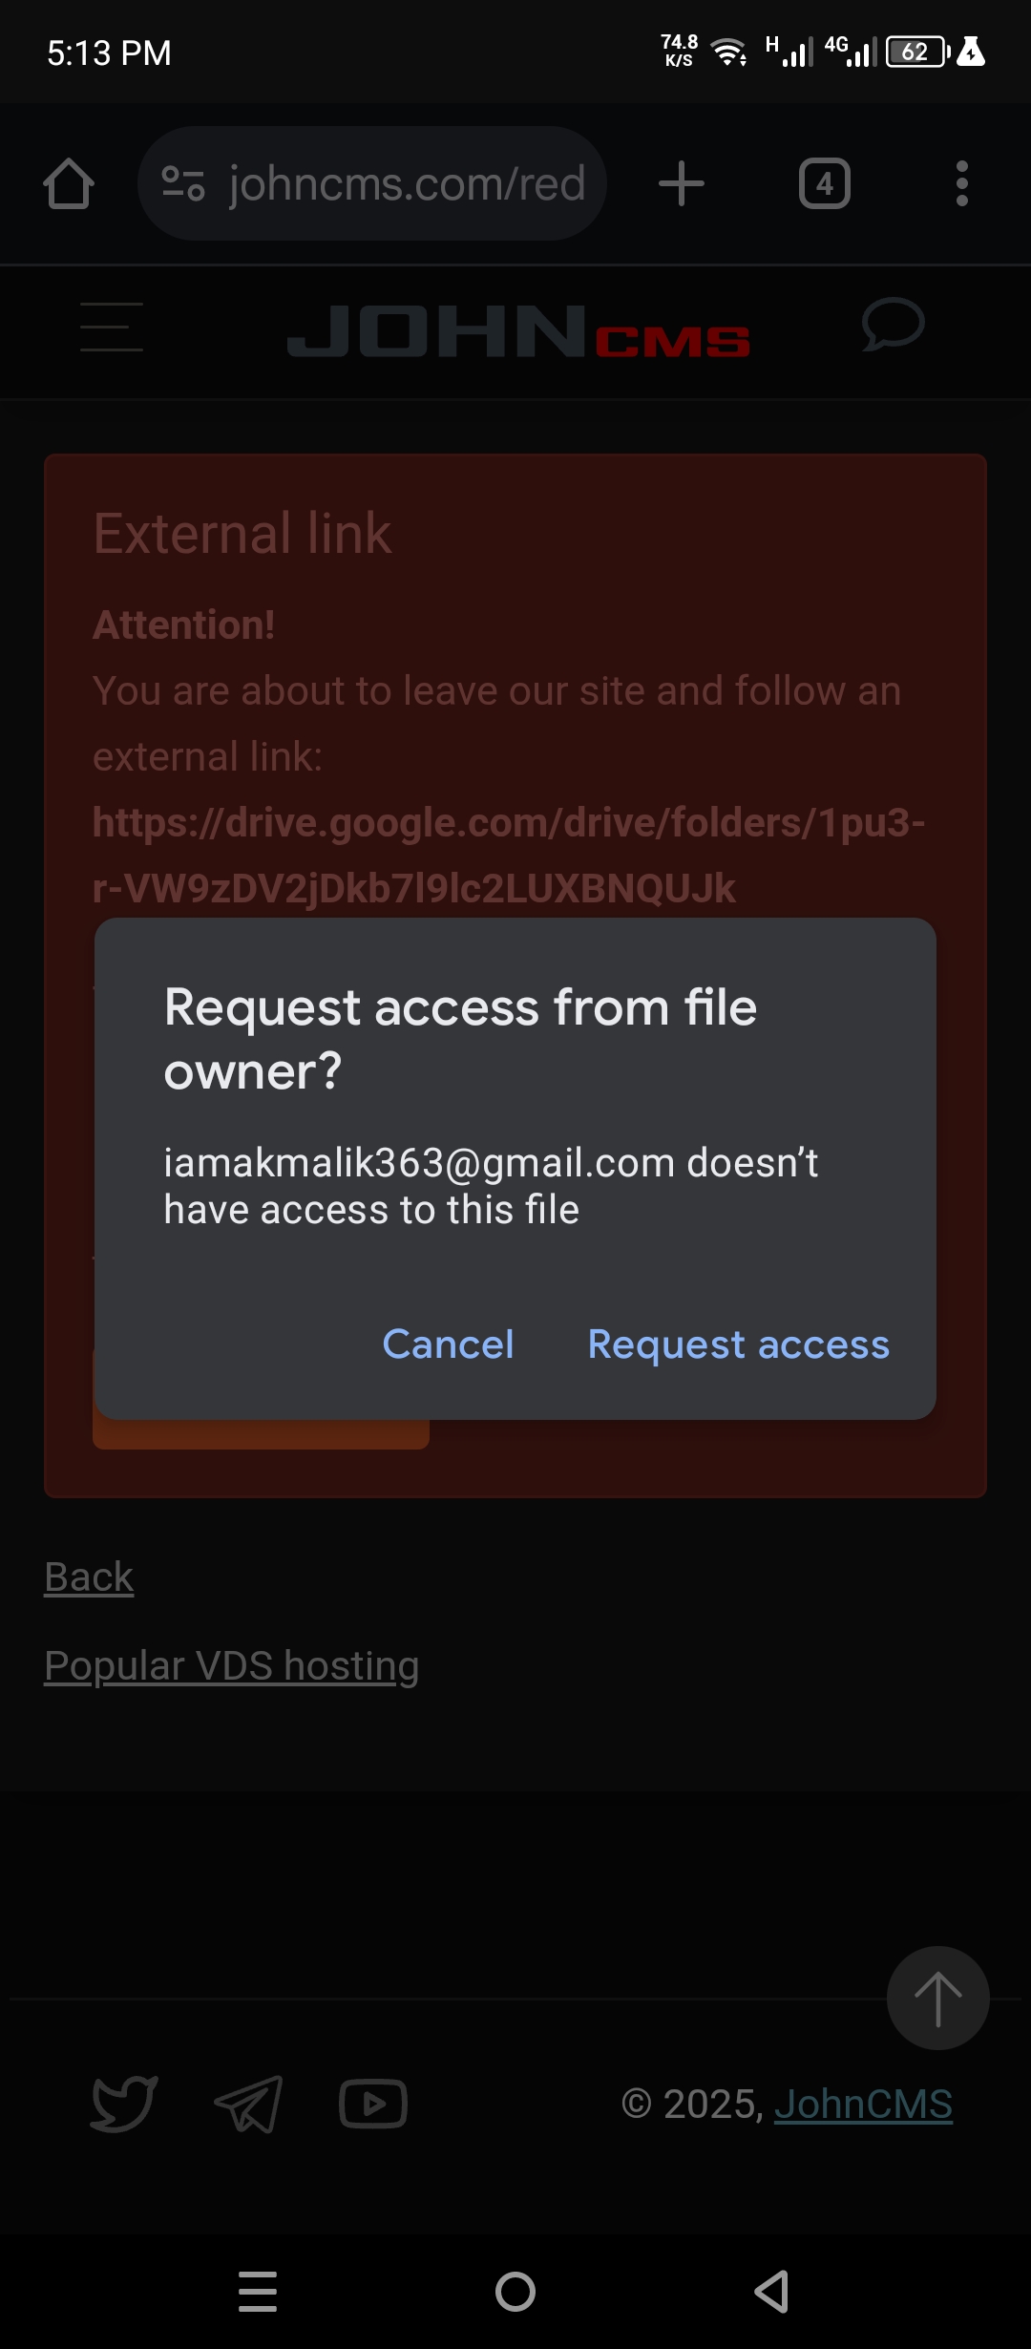1031x2349 pixels.
Task: Follow the Google Drive external link
Action: click(508, 855)
